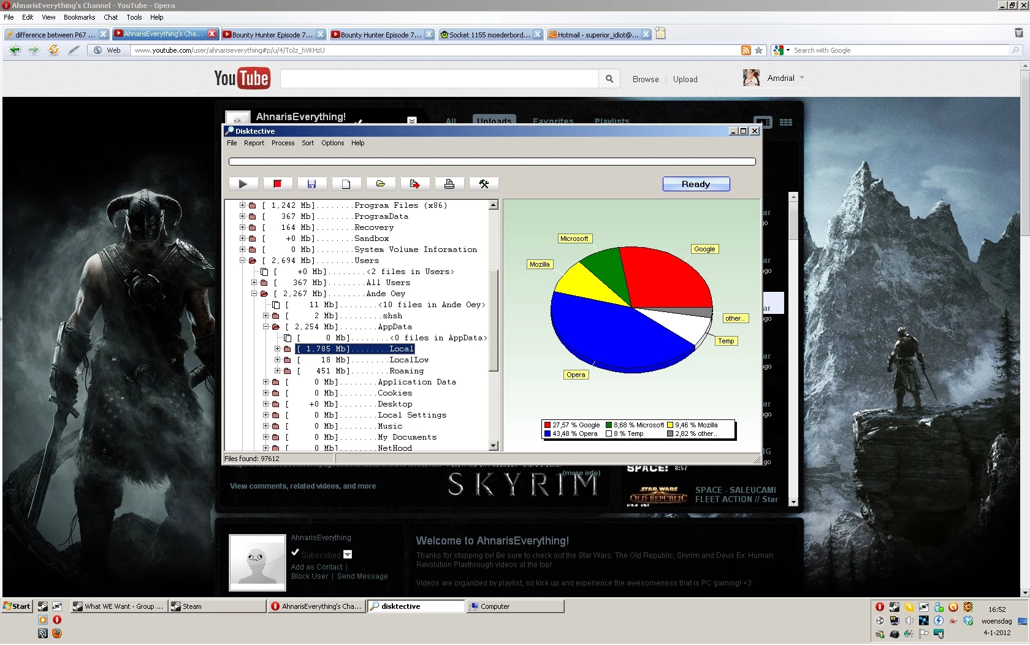Click Steam icon in system tray
1030x645 pixels.
tap(895, 607)
